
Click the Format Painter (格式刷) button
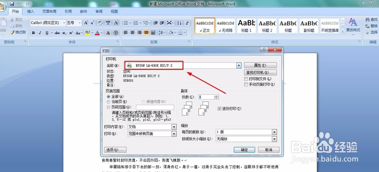click(x=18, y=32)
